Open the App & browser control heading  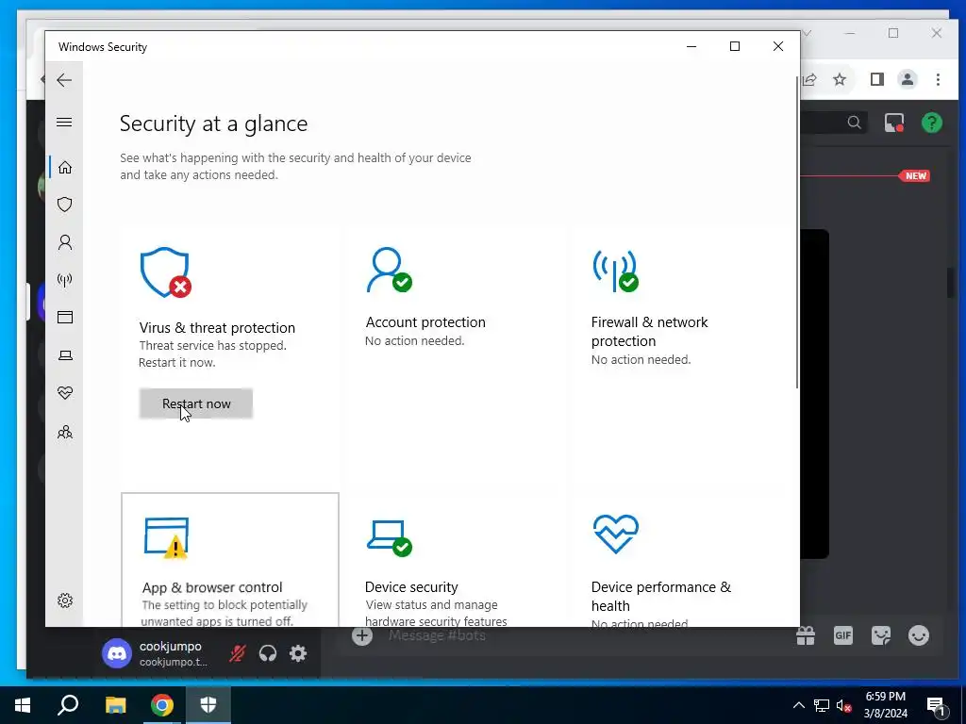tap(212, 587)
